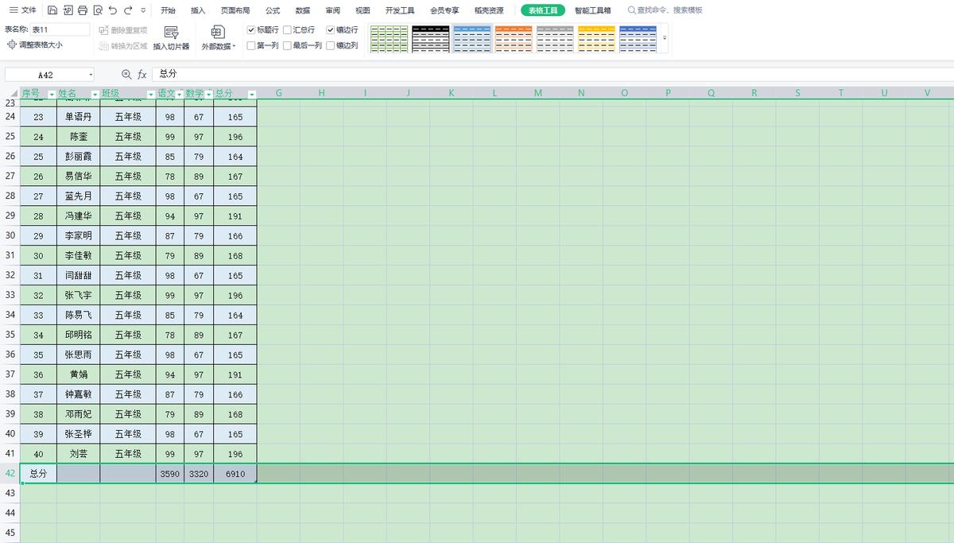
Task: Select the orange table style swatch
Action: [x=513, y=38]
